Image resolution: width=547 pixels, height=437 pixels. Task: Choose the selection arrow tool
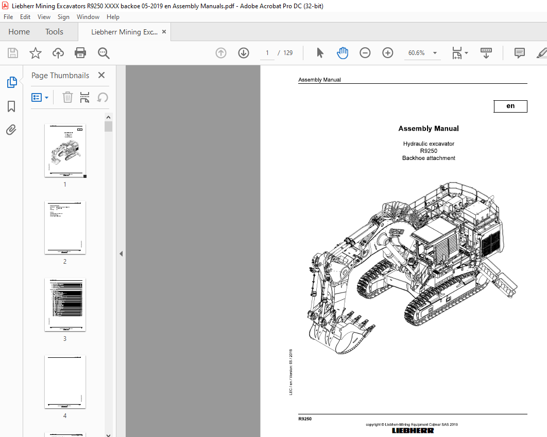320,53
